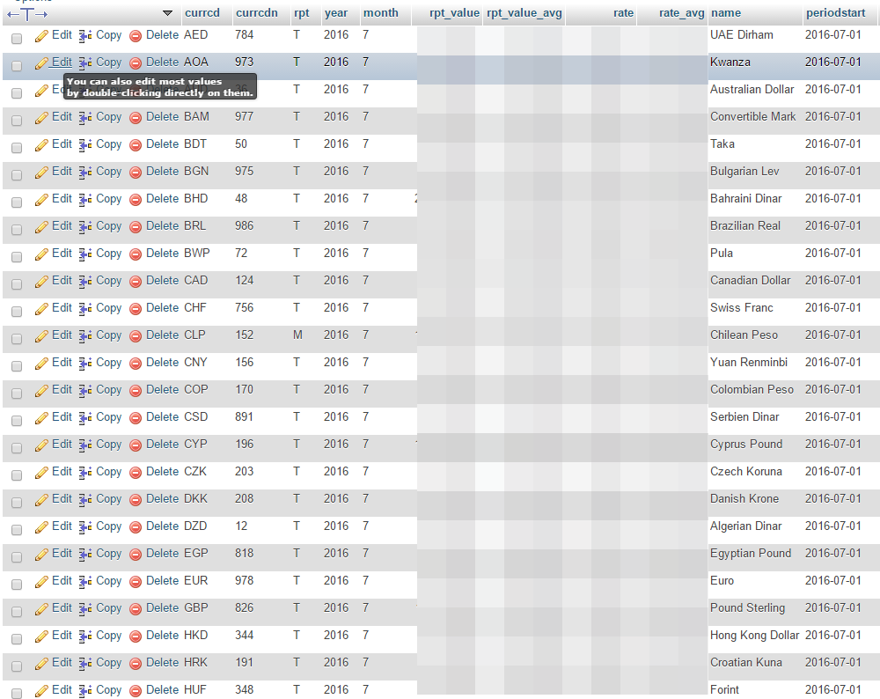Click the 'Pound Sterling' name cell
The width and height of the screenshot is (880, 699).
point(747,608)
